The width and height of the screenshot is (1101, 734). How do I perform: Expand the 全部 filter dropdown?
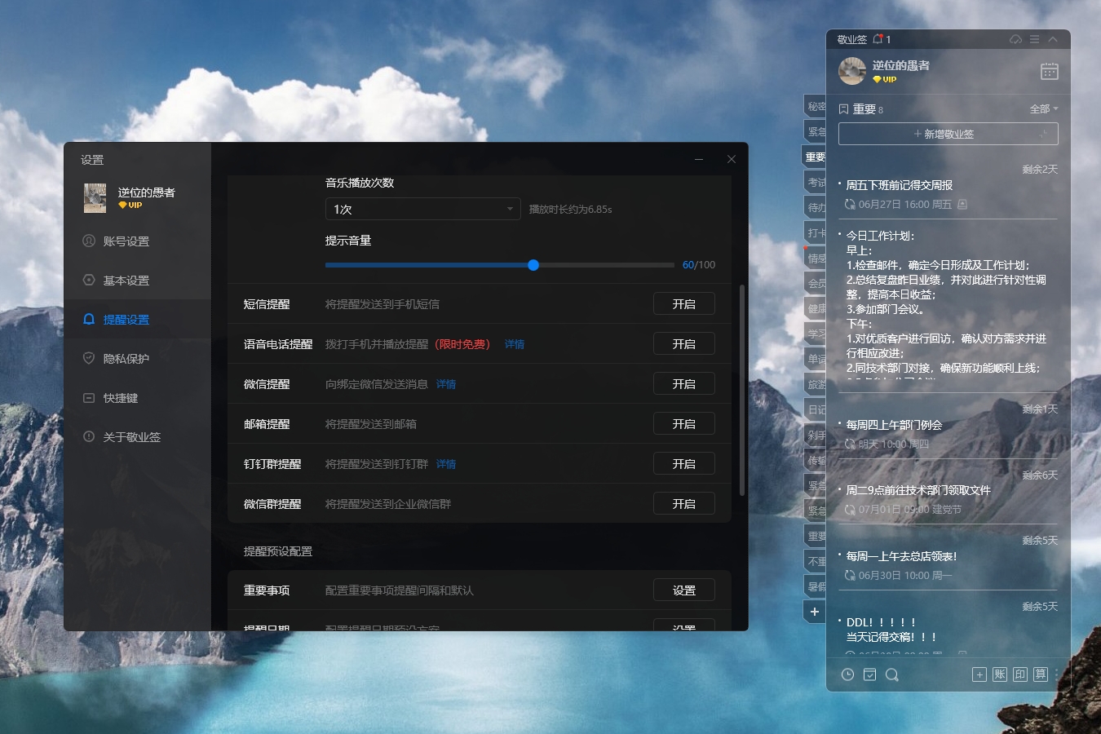tap(1044, 109)
